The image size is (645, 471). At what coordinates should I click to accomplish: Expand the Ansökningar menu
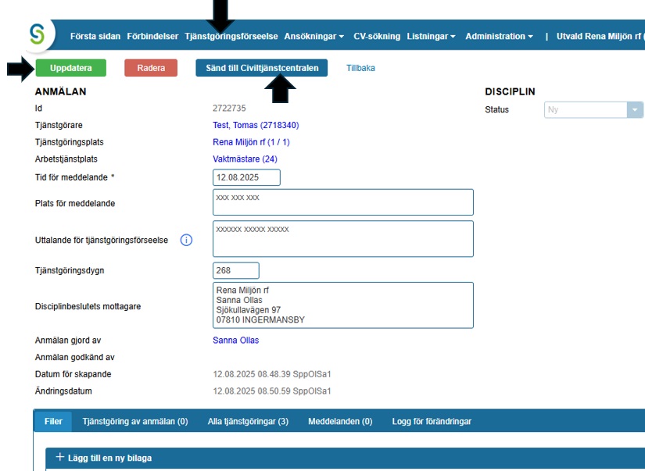click(x=314, y=37)
